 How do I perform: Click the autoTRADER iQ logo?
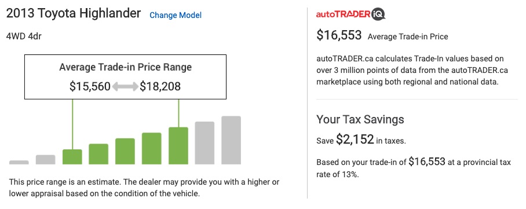point(350,14)
